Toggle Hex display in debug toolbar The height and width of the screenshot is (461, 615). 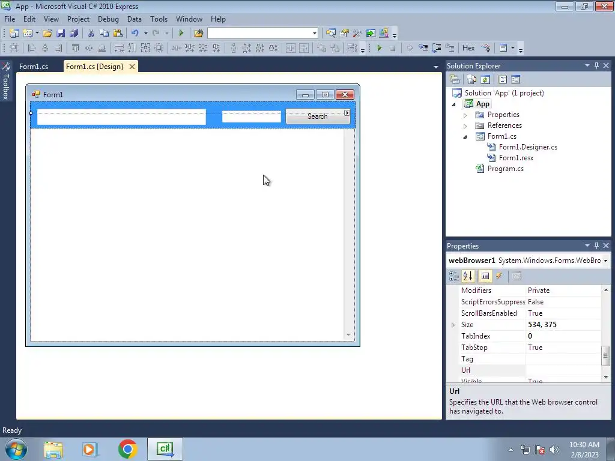pos(468,48)
